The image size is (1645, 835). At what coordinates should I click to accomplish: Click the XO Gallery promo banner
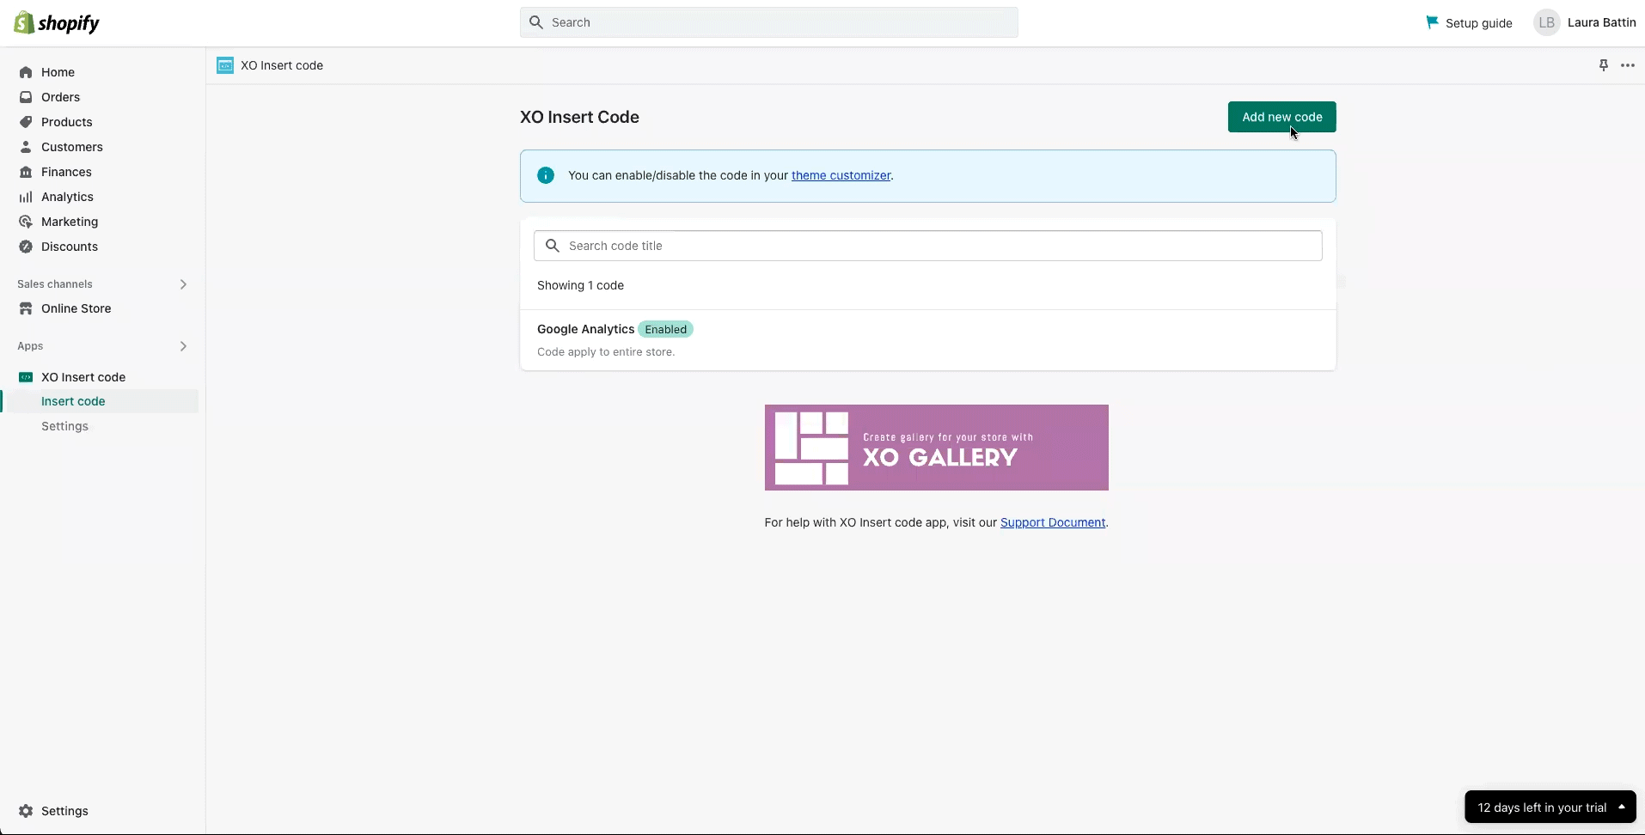936,448
